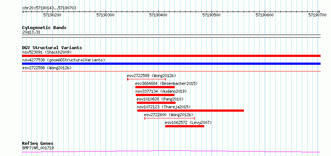Screen dimensions: 331x156
Task: Click ruler position 57190200
Action: point(52,15)
